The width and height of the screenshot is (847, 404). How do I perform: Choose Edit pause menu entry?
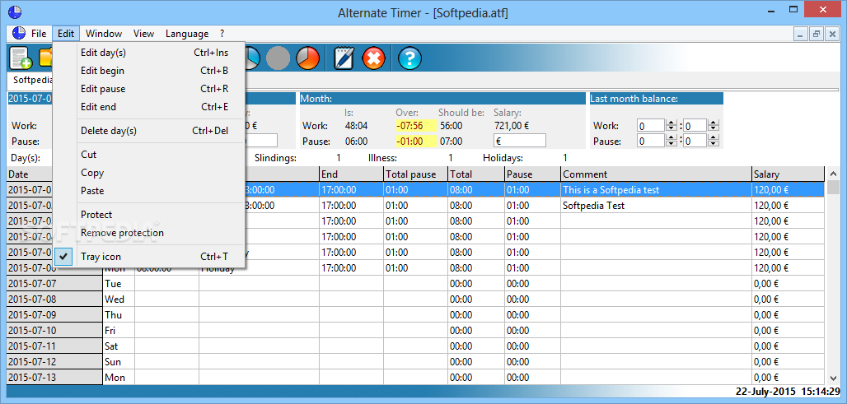click(x=150, y=89)
